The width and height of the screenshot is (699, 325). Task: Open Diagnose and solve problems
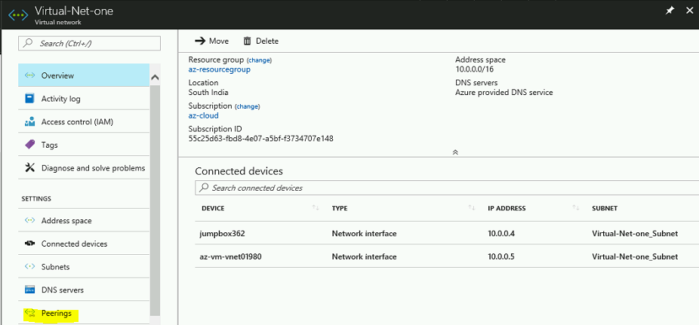84,168
